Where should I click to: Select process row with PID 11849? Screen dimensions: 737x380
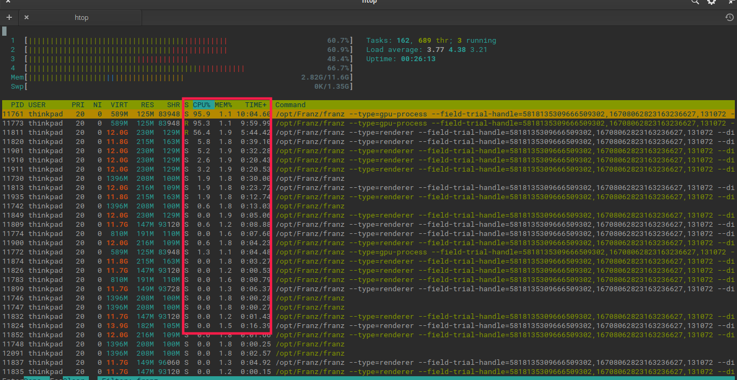368,215
